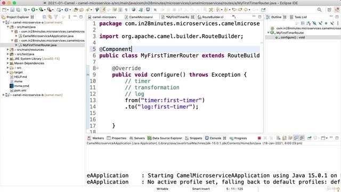Open dropdown arrow next to Debug button
Image resolution: width=341 pixels, height=192 pixels.
(29, 10)
